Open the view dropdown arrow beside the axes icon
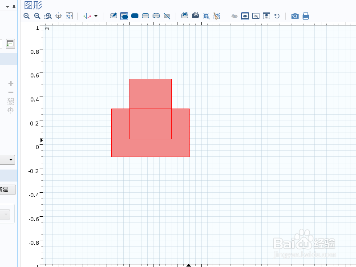 (96, 16)
